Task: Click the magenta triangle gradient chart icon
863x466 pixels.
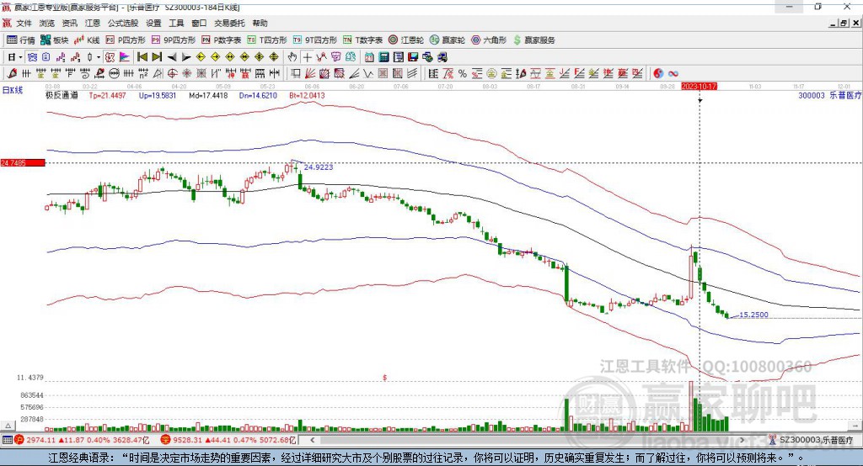Action: tap(125, 57)
